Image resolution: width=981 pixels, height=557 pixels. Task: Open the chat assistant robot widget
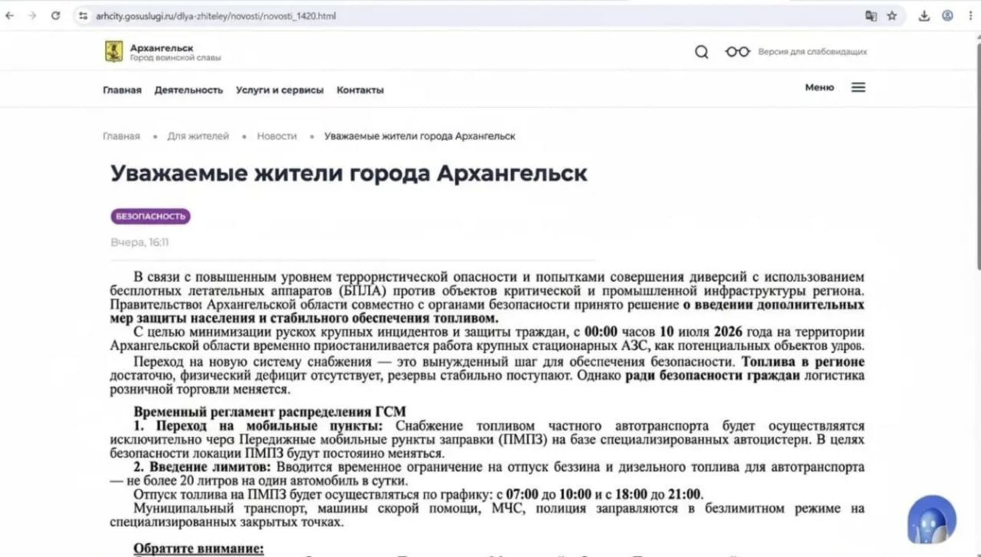pos(932,519)
